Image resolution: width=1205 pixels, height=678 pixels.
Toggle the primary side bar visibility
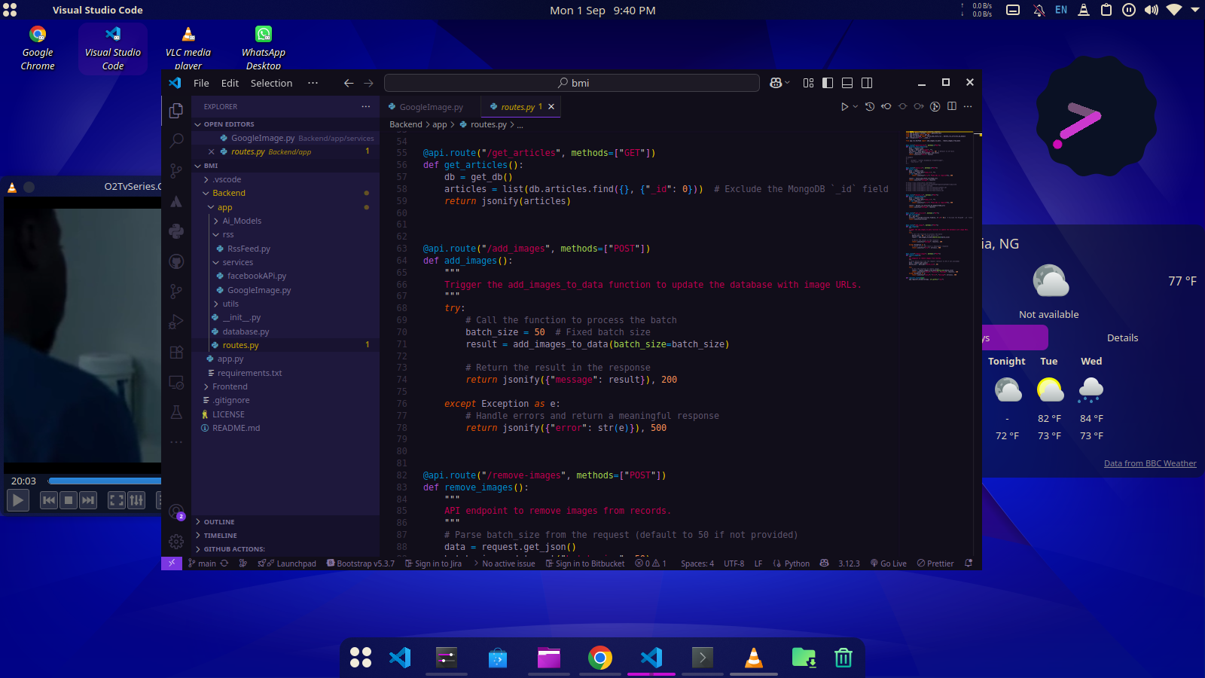point(828,83)
